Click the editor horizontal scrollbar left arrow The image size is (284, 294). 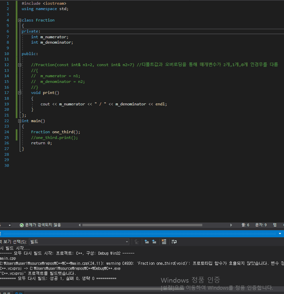click(79, 225)
